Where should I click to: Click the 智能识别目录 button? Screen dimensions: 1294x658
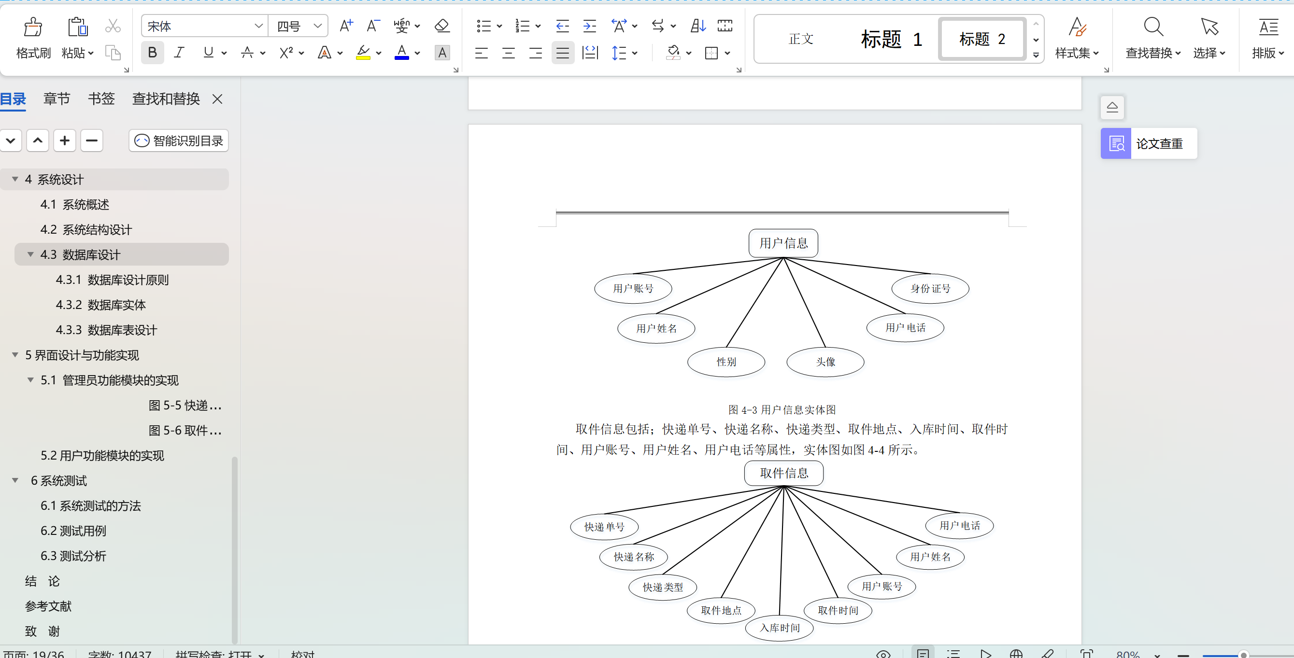pyautogui.click(x=178, y=140)
